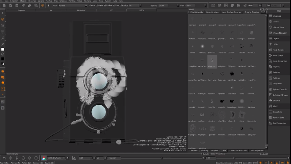Click the shelf scrollbar up arrow

point(266,15)
